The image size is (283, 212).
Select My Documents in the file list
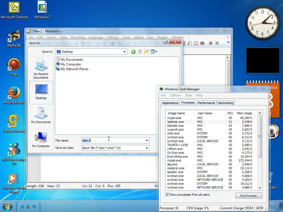coord(69,60)
